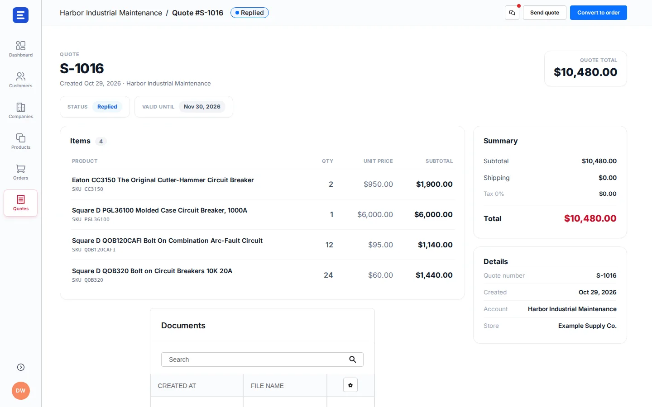The image size is (652, 407).
Task: Sort documents by CREATED AT column
Action: tap(177, 386)
